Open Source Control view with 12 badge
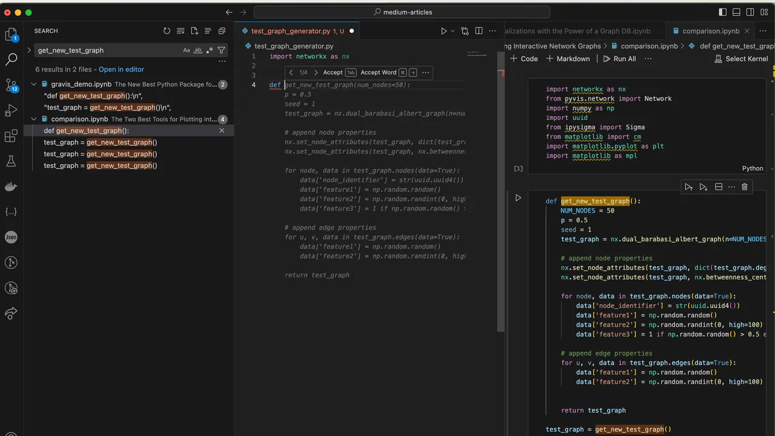 (x=11, y=85)
